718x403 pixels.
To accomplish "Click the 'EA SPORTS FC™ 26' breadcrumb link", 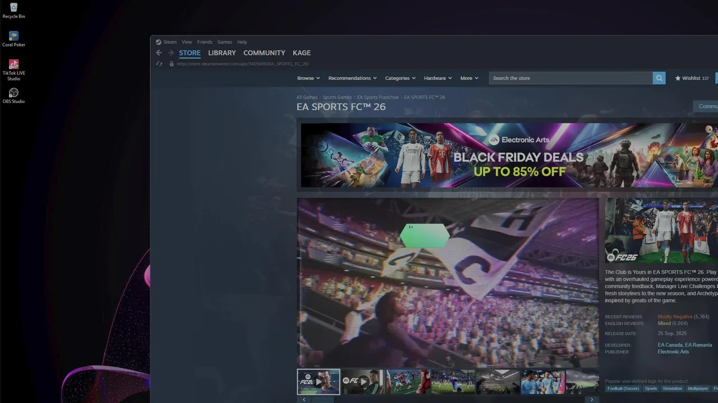I will 425,97.
